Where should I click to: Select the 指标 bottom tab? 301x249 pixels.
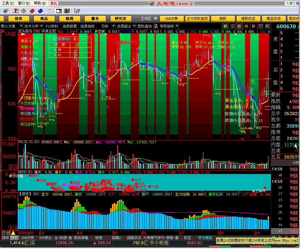click(x=5, y=238)
